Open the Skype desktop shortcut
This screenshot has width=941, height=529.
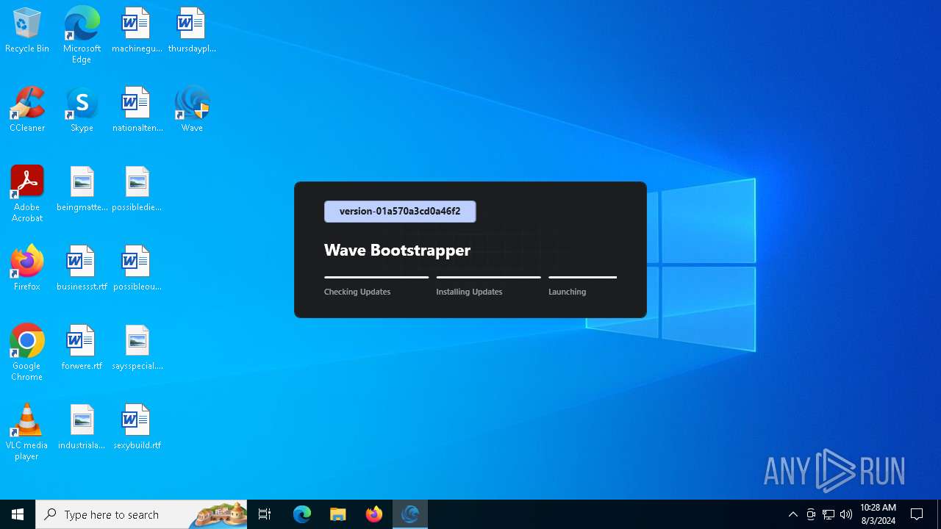tap(82, 109)
